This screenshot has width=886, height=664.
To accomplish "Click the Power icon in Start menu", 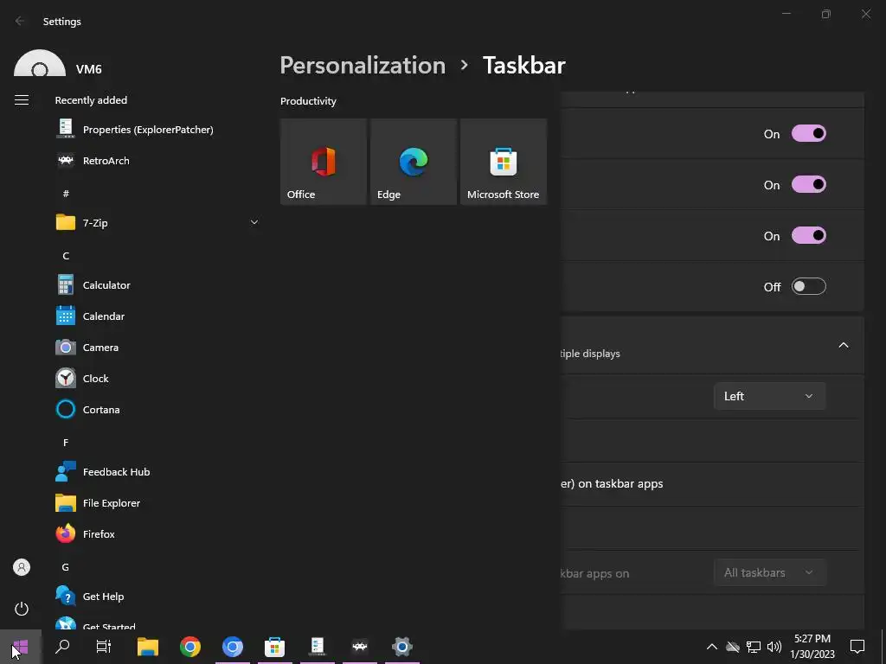I will pos(22,609).
